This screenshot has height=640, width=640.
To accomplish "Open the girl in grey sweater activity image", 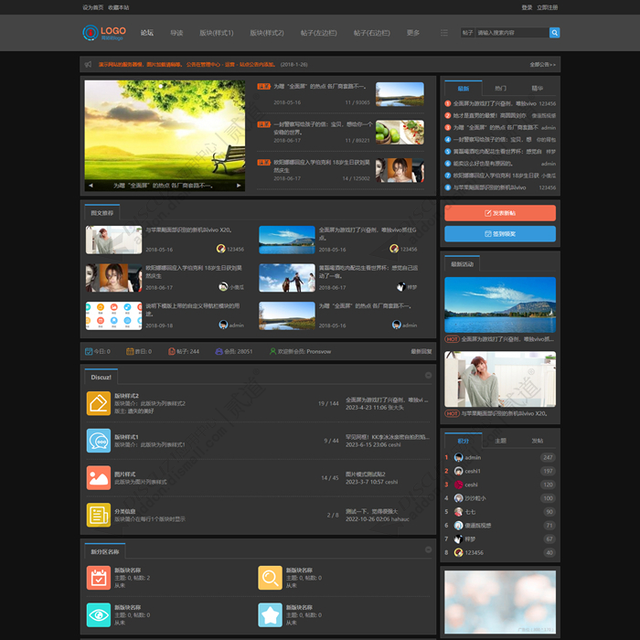I will 500,379.
